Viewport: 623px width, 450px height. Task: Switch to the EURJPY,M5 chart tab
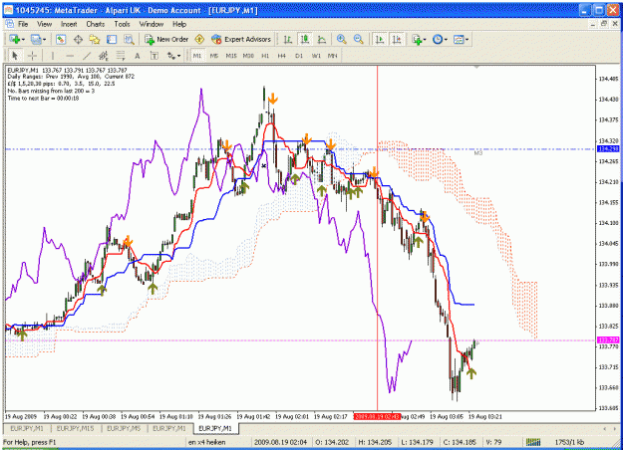(x=124, y=428)
